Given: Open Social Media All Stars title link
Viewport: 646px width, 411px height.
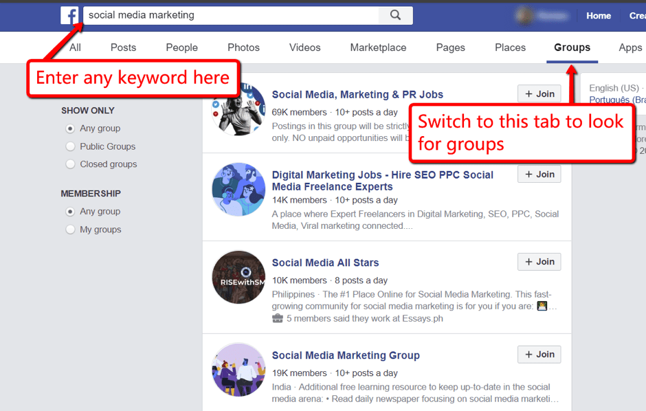Looking at the screenshot, I should point(325,263).
